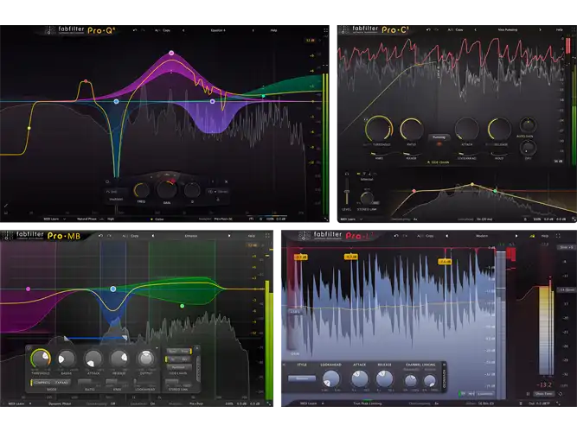This screenshot has height=432, width=577.
Task: Go to previous preset in Pro-MB
Action: [x=153, y=236]
